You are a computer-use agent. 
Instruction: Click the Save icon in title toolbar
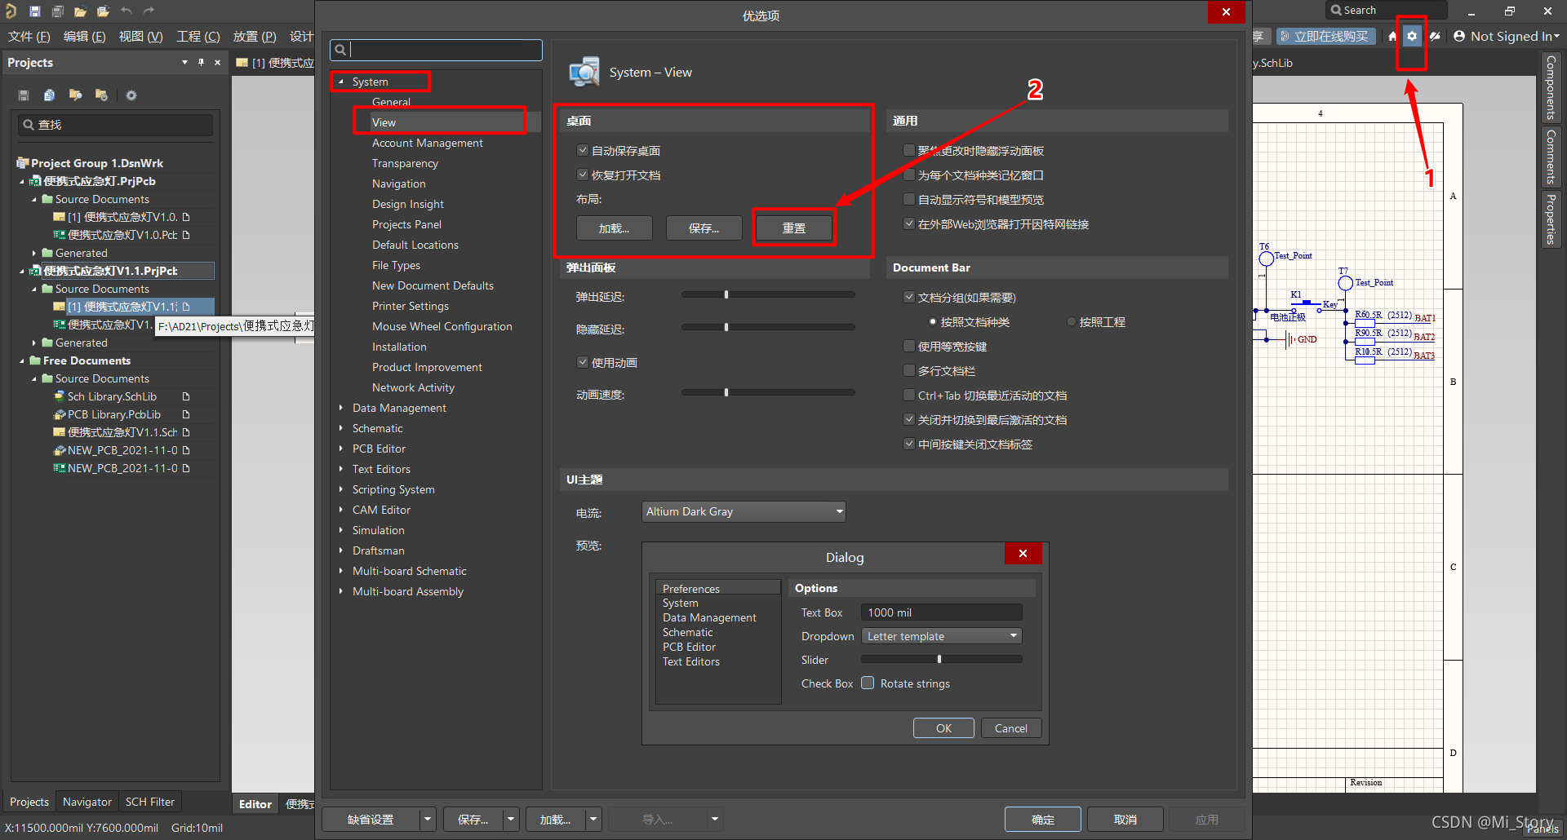pos(35,11)
